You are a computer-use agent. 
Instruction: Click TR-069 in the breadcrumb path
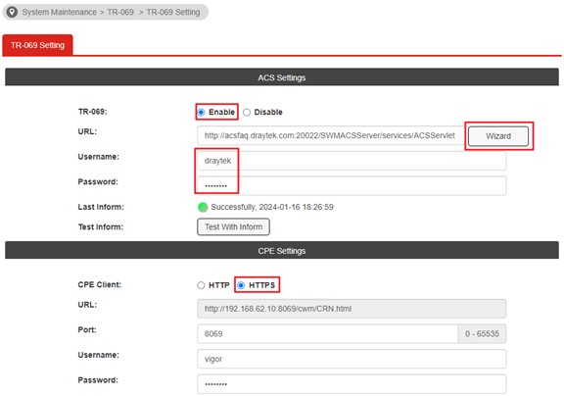tap(120, 12)
